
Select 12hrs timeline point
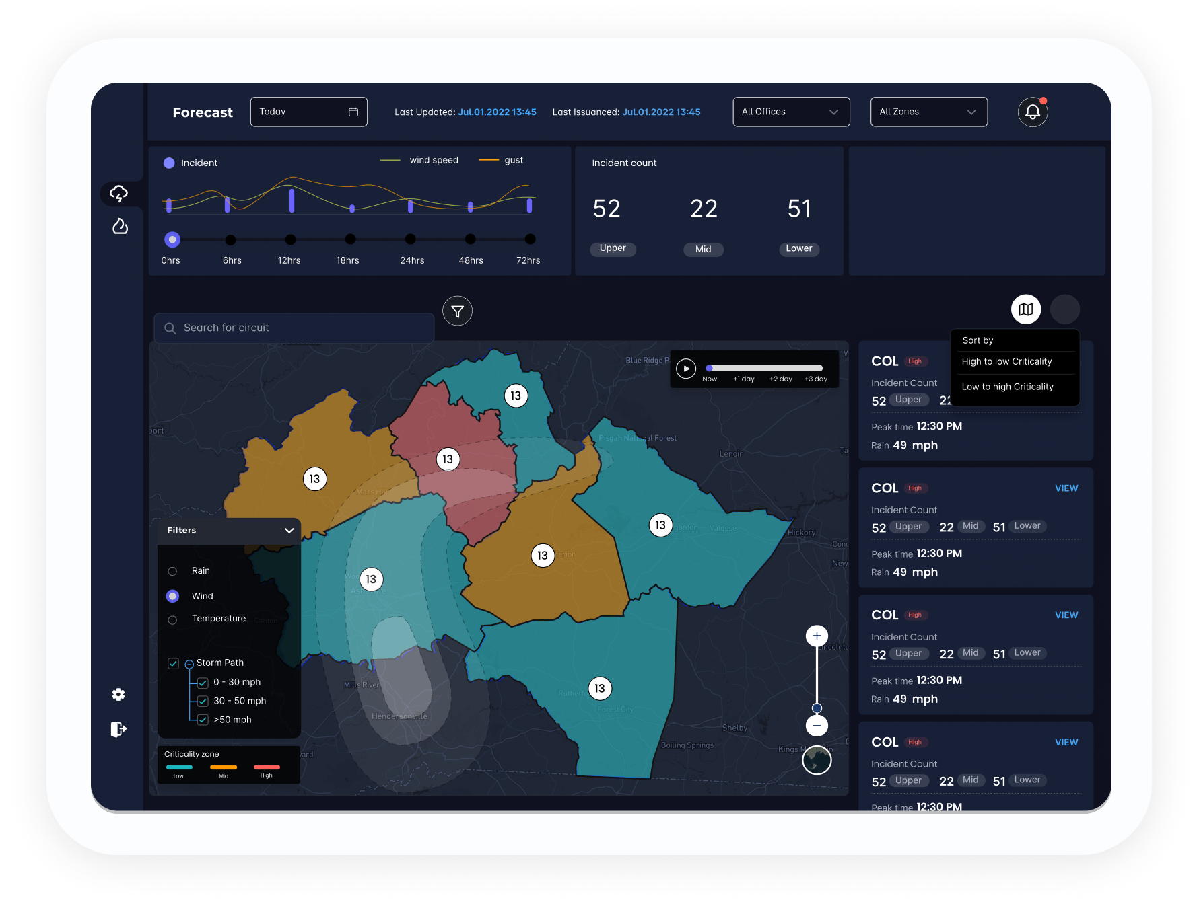290,240
